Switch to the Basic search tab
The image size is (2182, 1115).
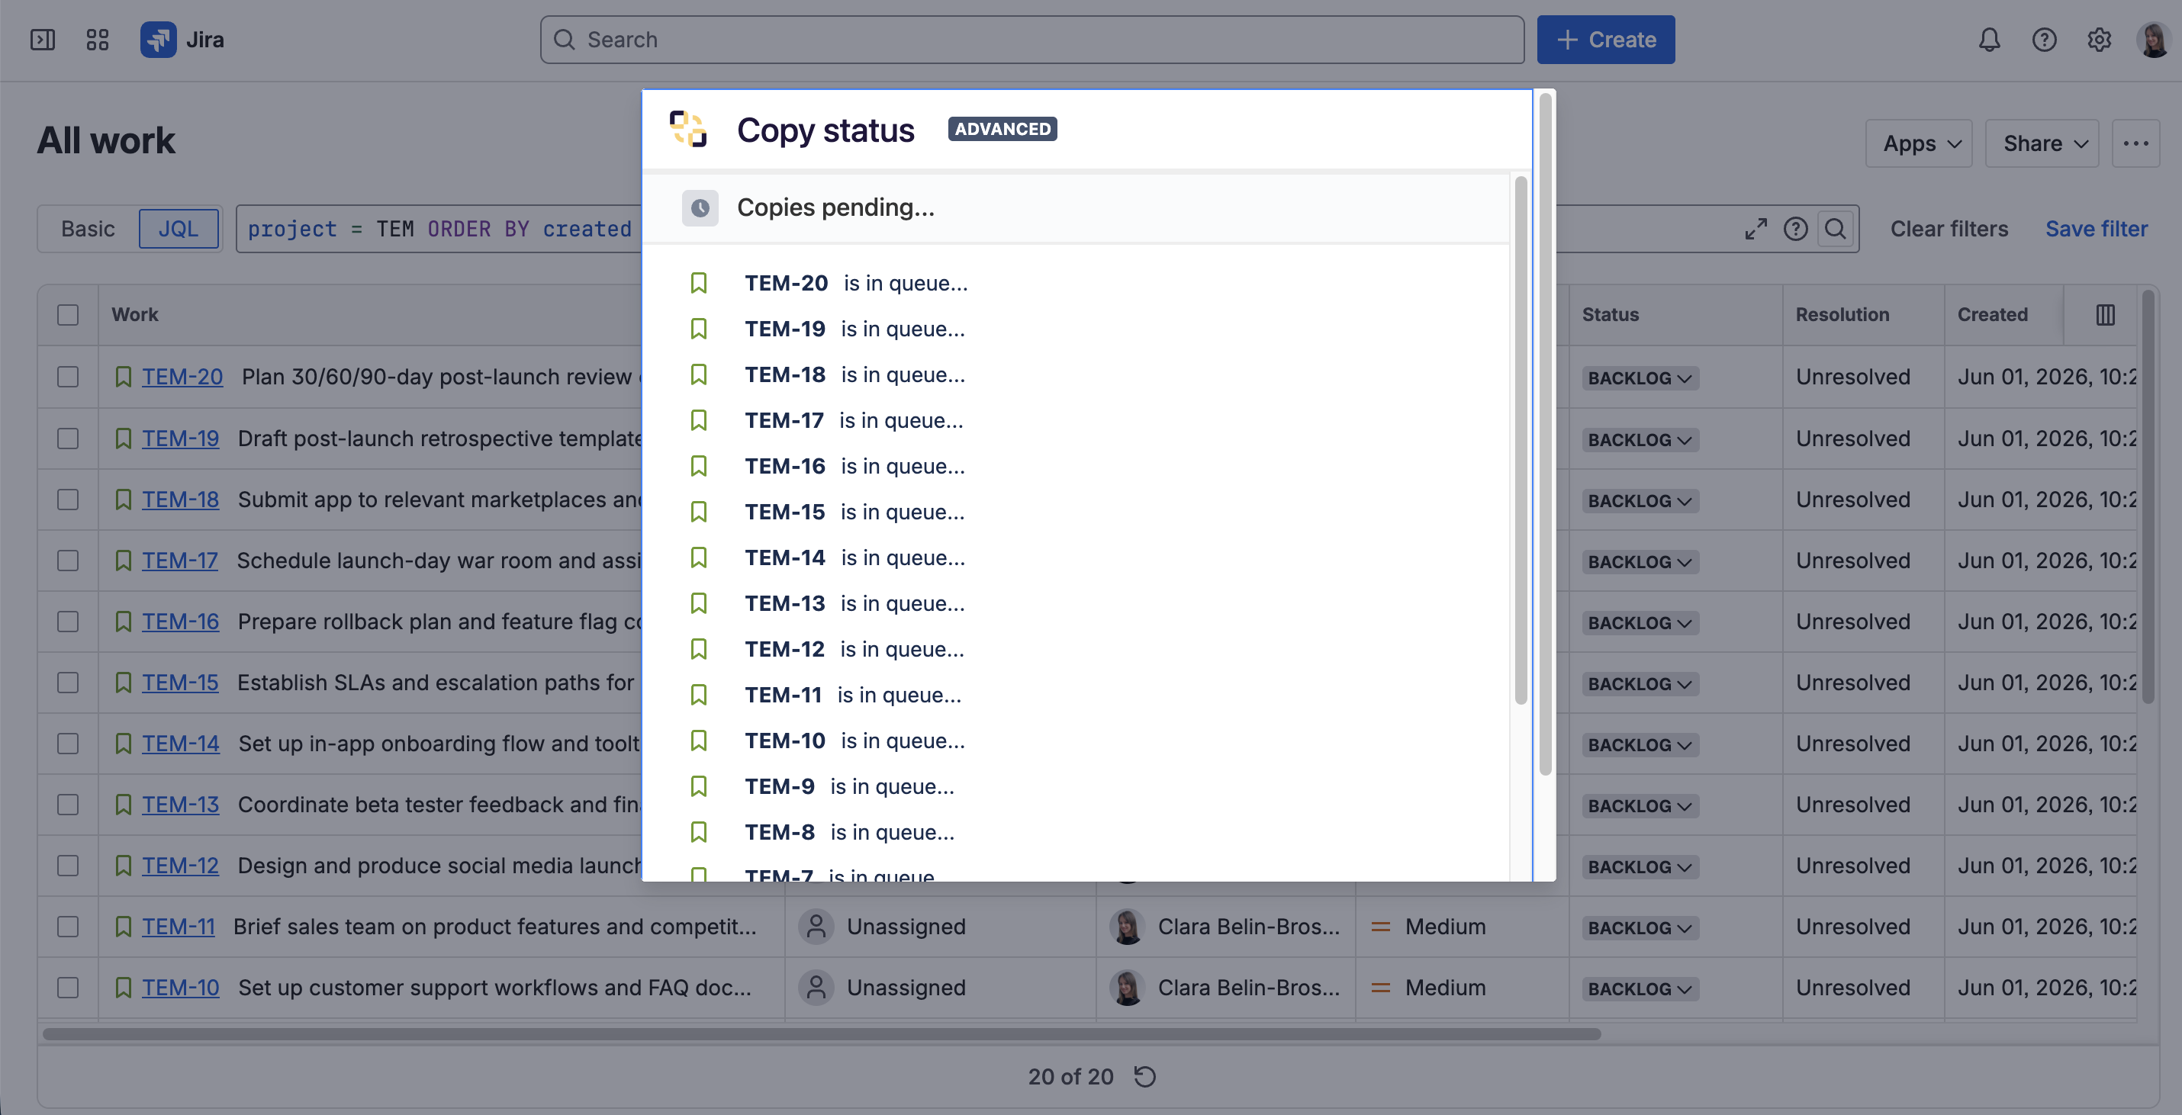(x=88, y=229)
